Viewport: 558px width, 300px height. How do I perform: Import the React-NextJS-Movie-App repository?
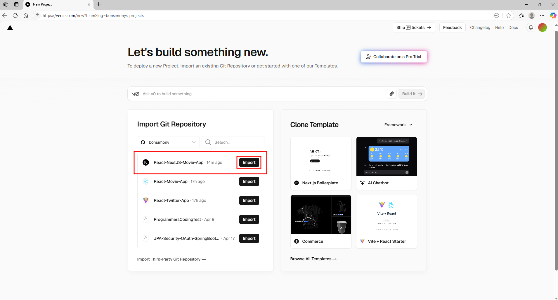click(x=249, y=162)
